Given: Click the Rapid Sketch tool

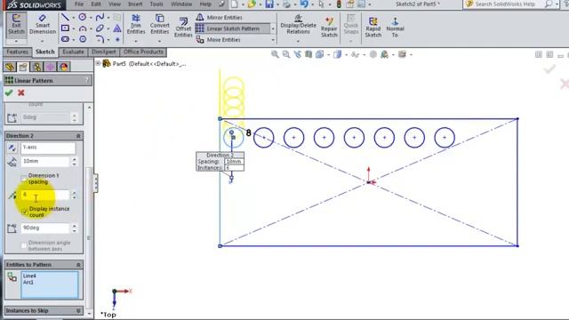Looking at the screenshot, I should (x=373, y=28).
